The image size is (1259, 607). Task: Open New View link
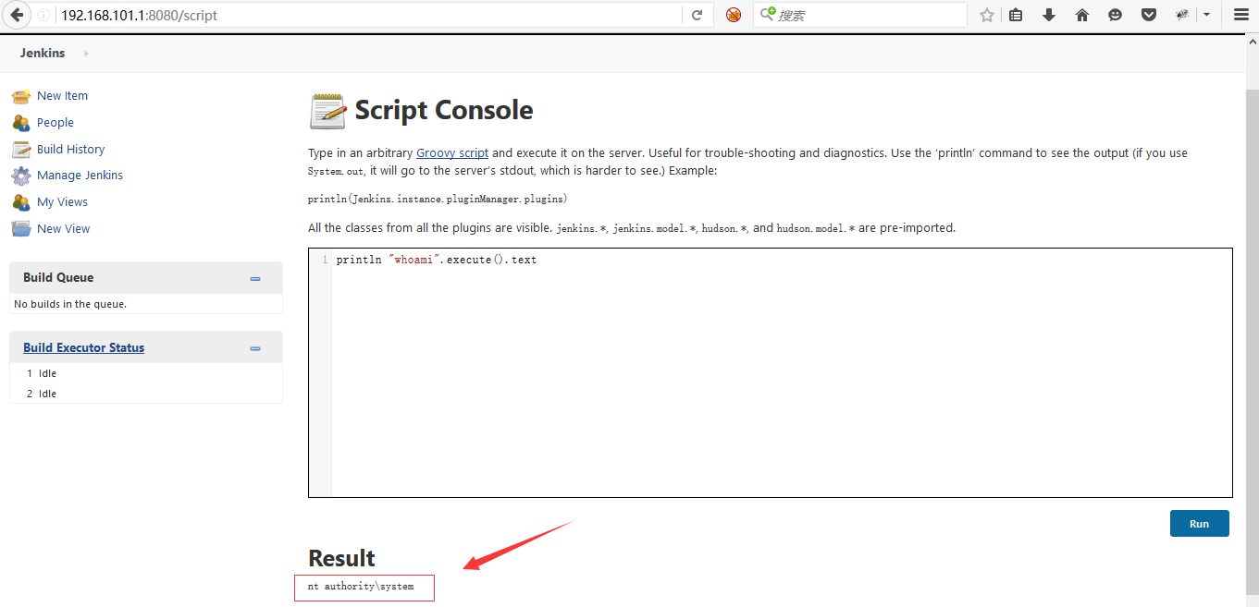[63, 229]
